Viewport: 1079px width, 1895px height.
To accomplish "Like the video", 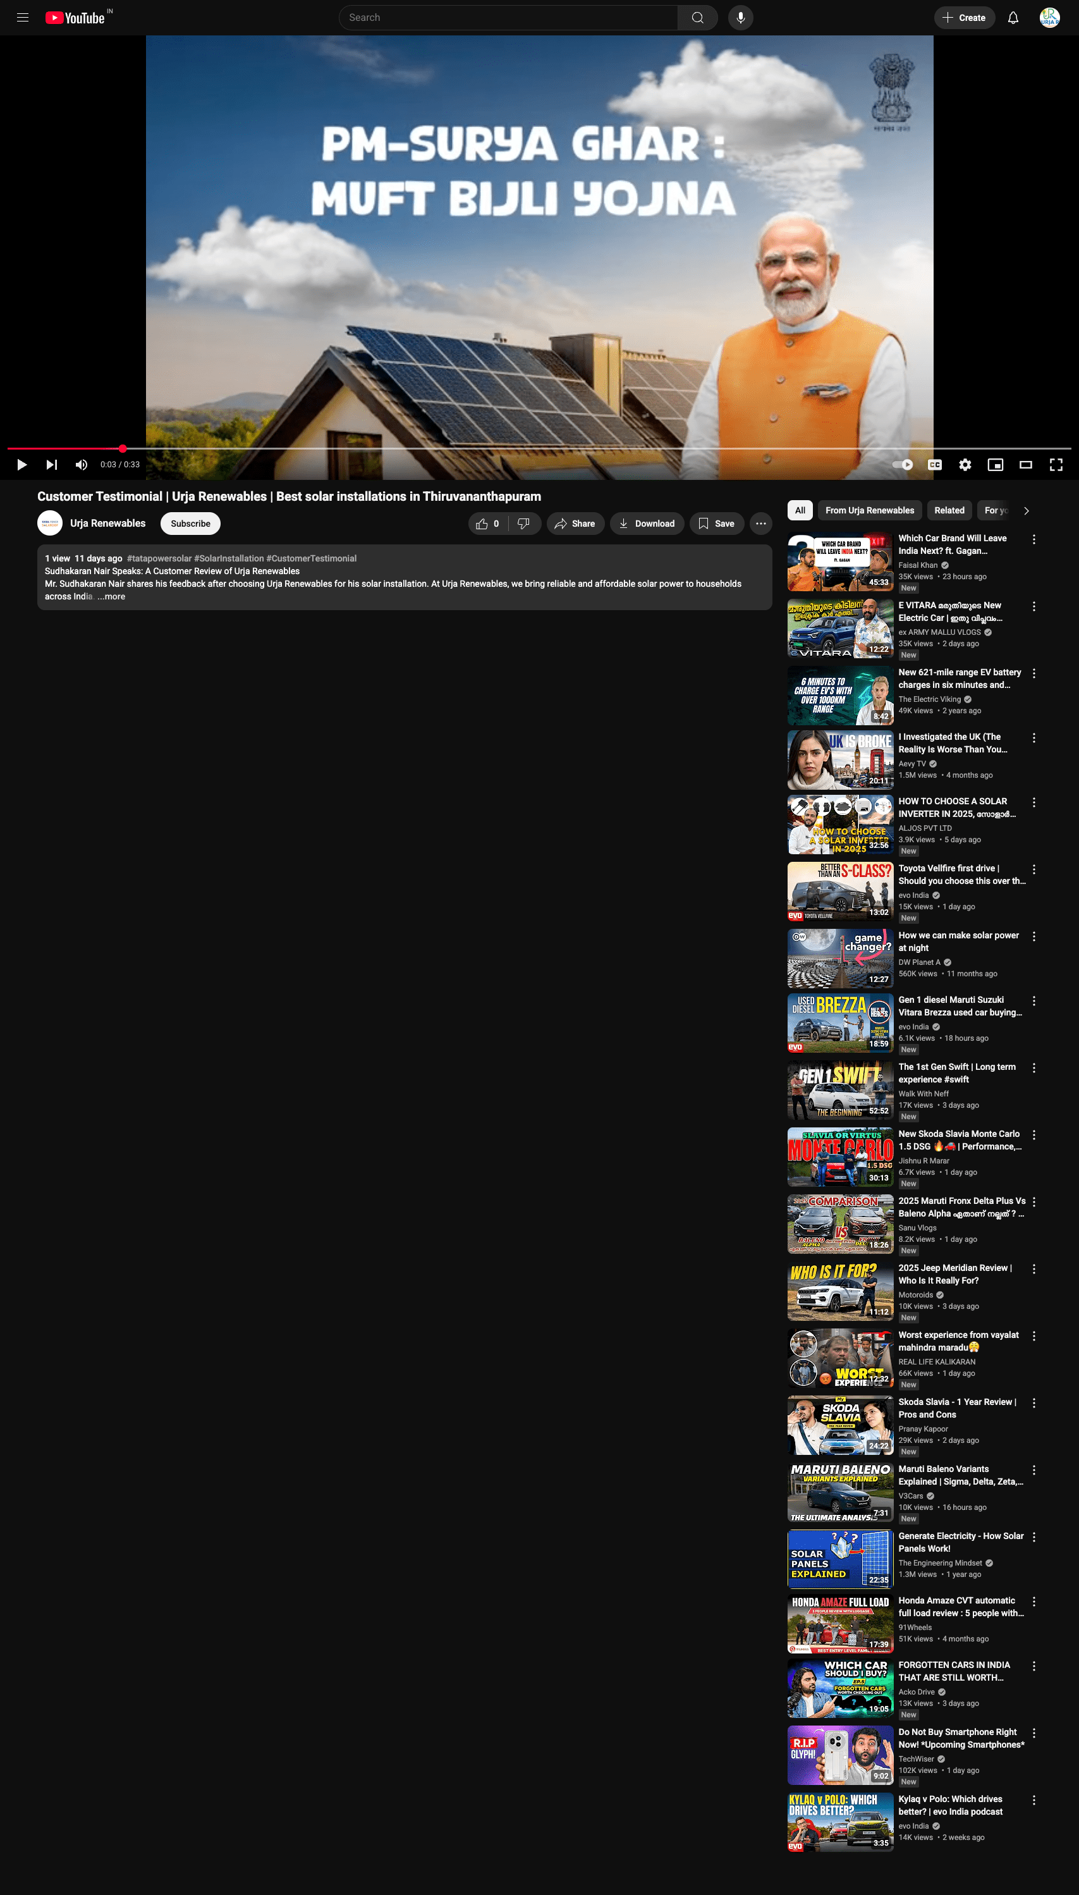I will click(x=487, y=523).
